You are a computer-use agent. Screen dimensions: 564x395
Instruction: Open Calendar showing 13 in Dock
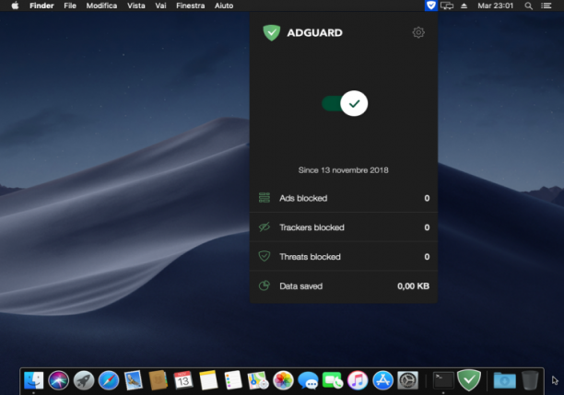[183, 380]
